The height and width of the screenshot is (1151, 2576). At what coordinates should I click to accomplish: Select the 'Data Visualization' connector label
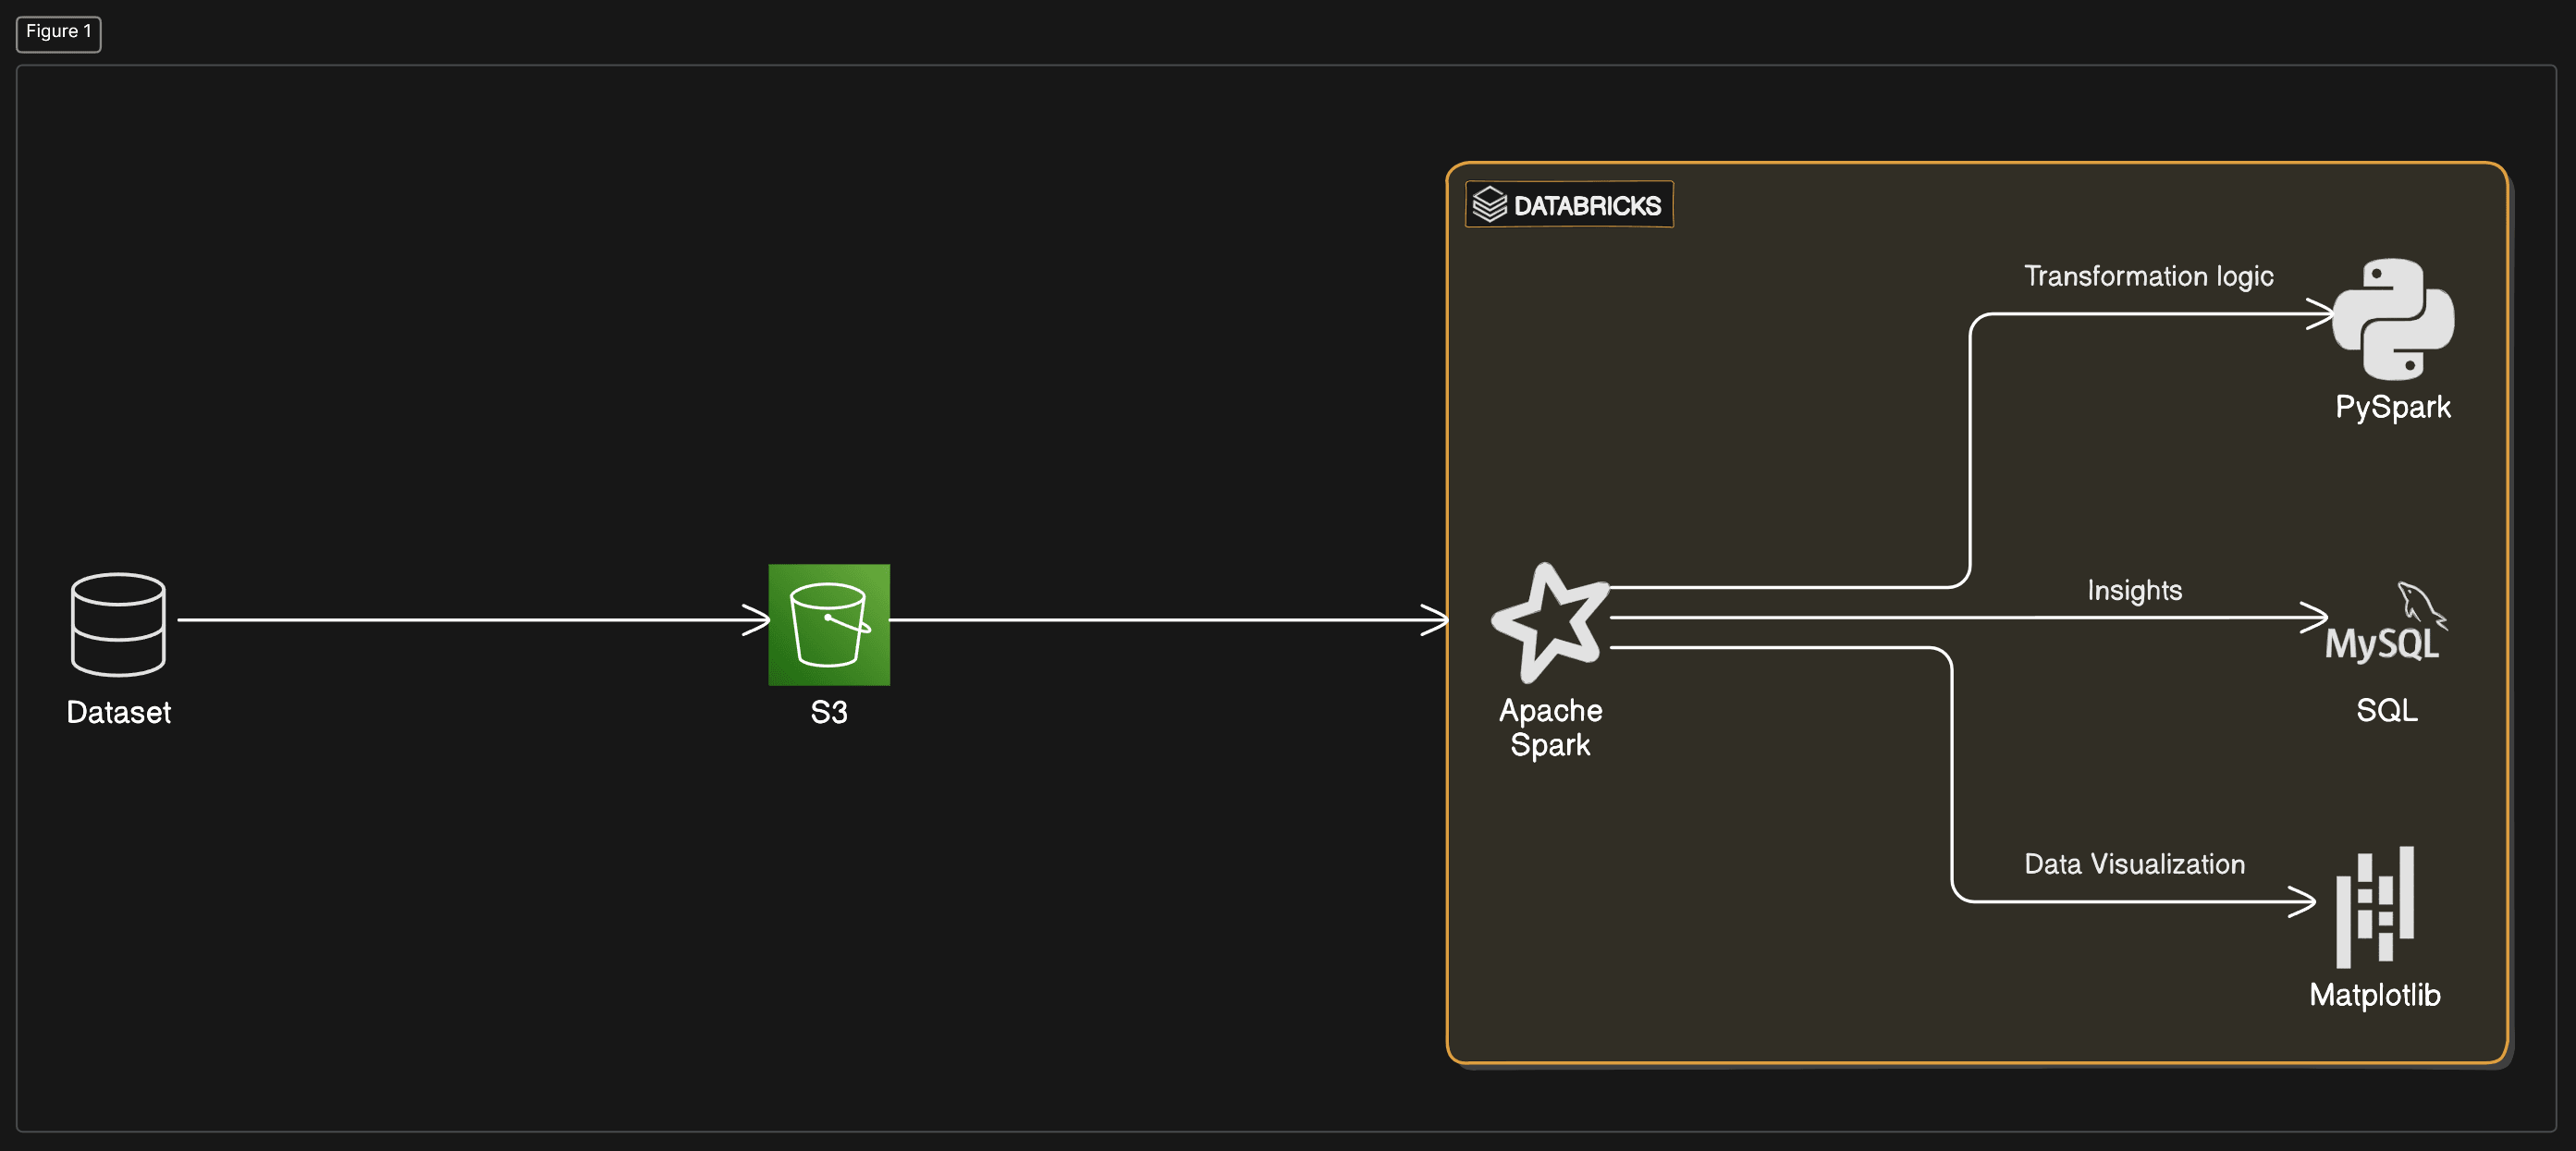tap(2134, 864)
